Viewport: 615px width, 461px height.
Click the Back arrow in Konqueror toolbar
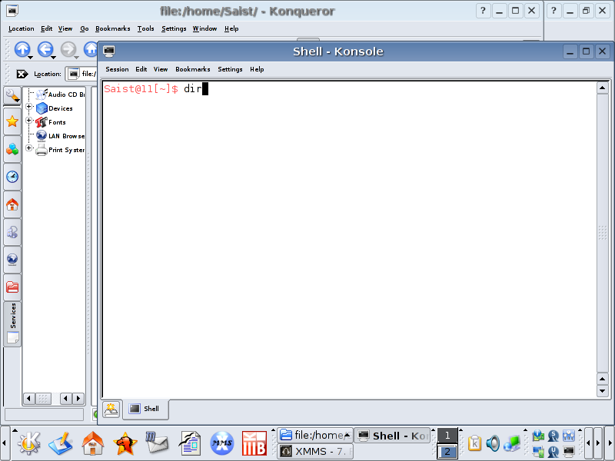[x=45, y=49]
